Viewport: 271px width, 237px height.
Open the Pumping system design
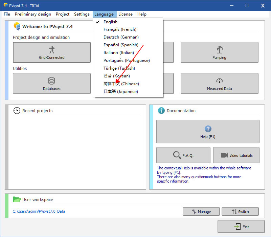coord(219,52)
